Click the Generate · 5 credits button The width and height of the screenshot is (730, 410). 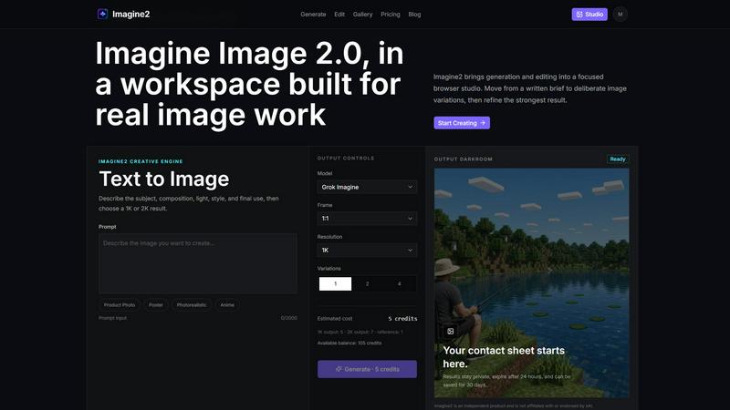point(367,369)
